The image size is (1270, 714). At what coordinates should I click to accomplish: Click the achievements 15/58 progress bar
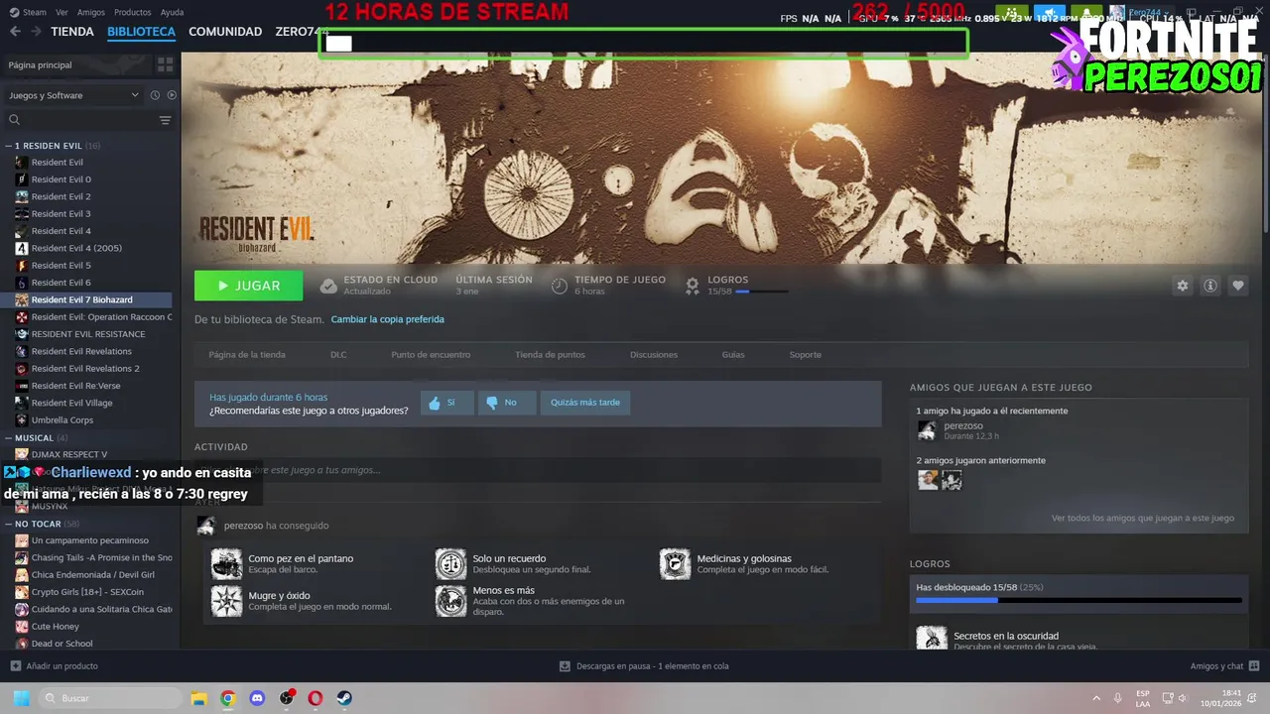click(762, 292)
